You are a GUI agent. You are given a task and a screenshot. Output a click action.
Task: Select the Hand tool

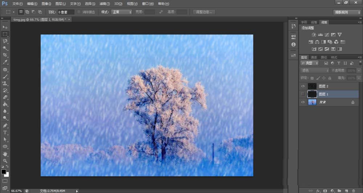tap(5, 154)
